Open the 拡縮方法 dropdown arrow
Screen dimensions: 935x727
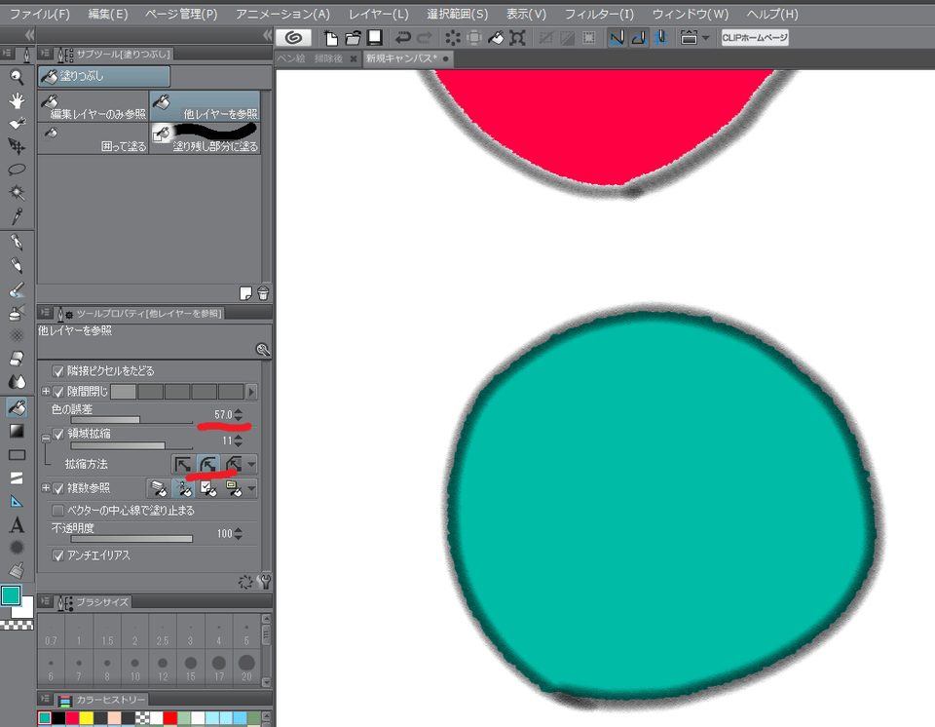(252, 465)
